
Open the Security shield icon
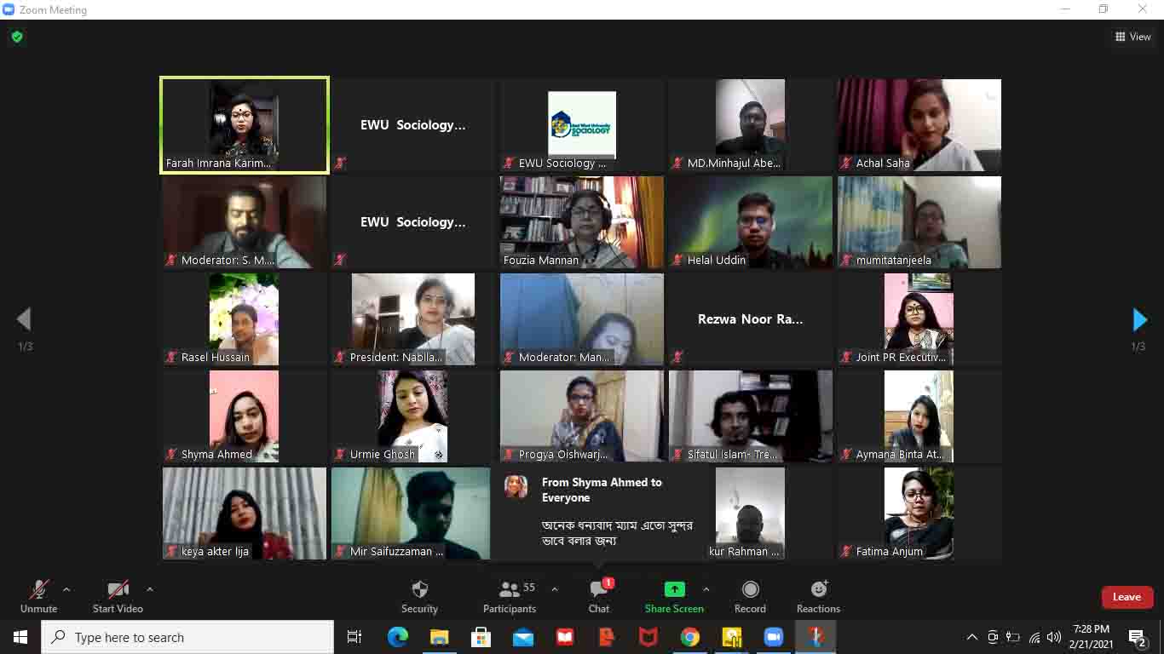point(419,589)
